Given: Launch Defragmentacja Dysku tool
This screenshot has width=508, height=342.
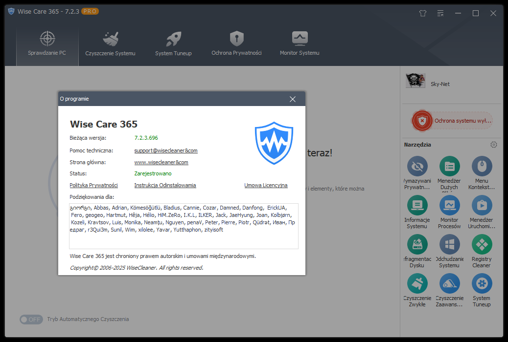Looking at the screenshot, I should click(x=417, y=252).
